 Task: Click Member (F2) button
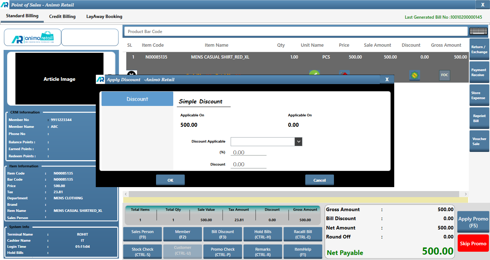(183, 234)
